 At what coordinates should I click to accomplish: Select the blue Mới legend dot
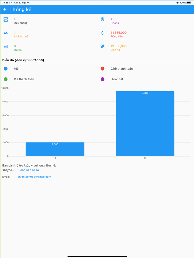(x=6, y=69)
